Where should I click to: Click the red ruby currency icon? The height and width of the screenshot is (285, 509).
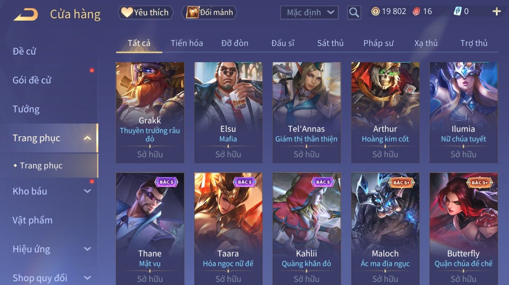click(x=416, y=11)
